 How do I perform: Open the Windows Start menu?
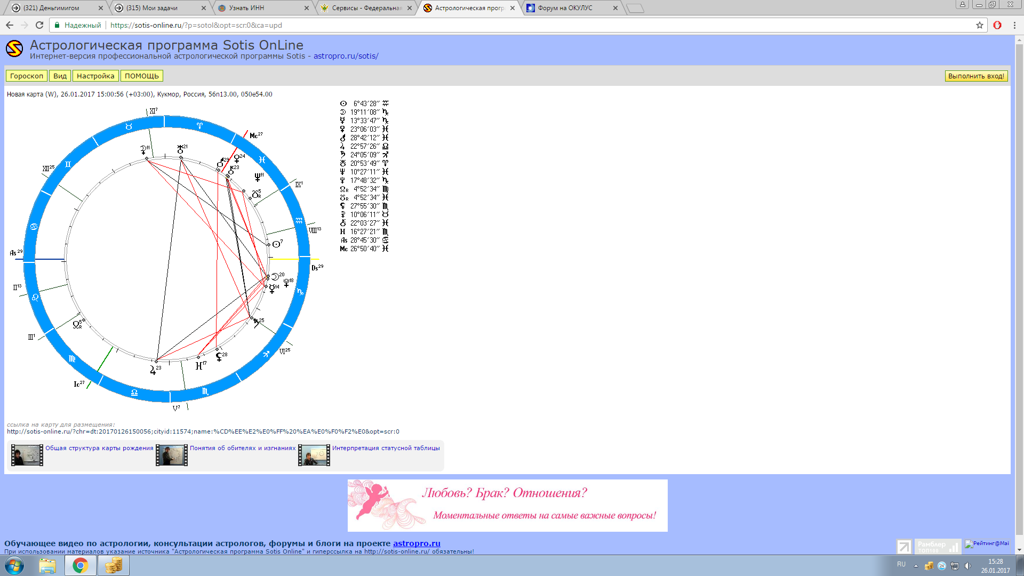pos(14,565)
